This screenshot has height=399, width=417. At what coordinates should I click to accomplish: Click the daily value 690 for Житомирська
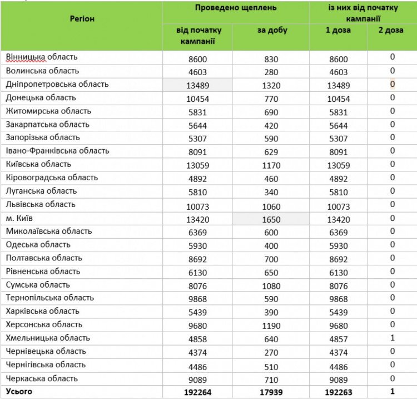coord(271,112)
